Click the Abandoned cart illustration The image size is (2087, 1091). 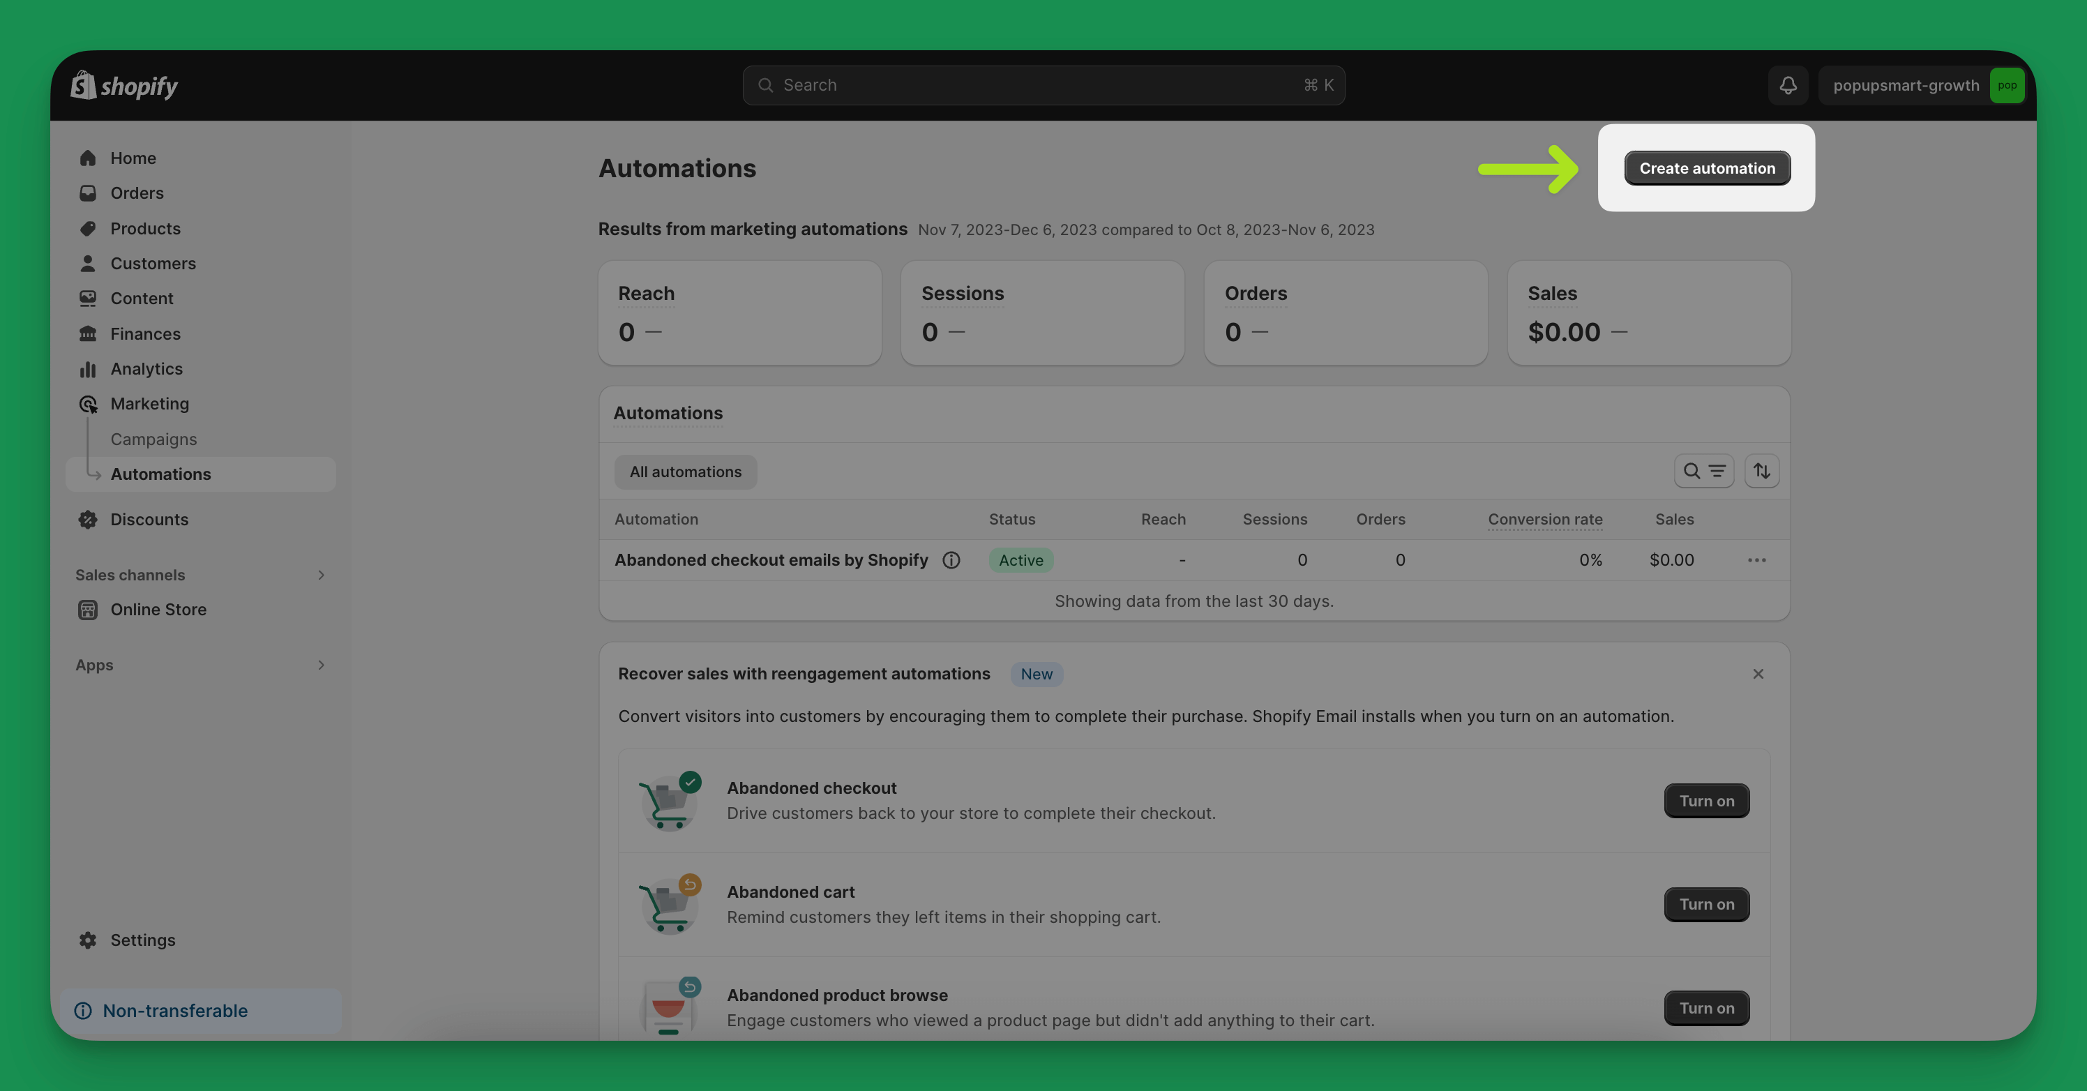tap(670, 904)
